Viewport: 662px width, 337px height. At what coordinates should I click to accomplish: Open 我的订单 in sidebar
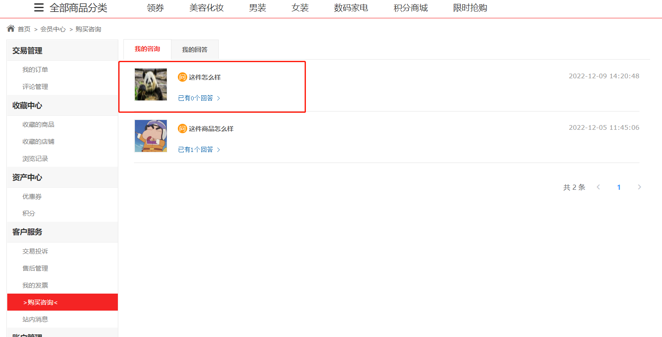click(35, 69)
